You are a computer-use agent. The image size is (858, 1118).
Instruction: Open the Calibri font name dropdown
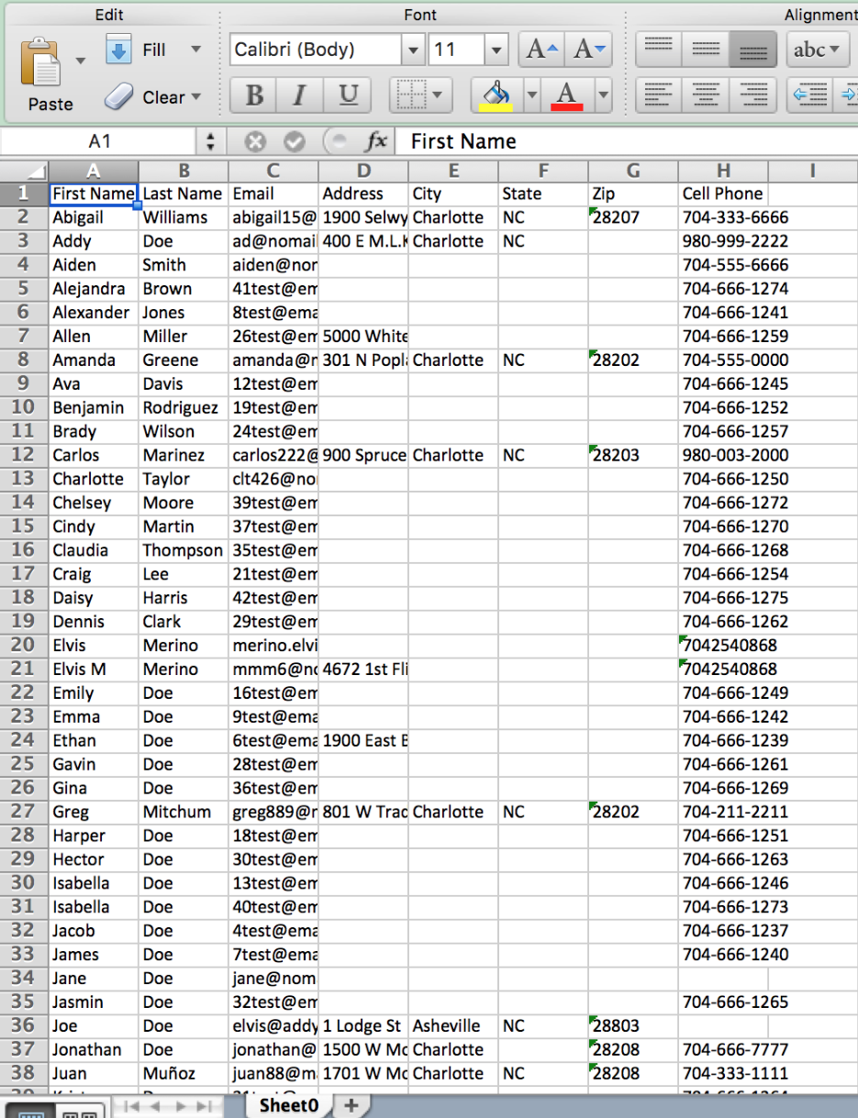[x=412, y=50]
